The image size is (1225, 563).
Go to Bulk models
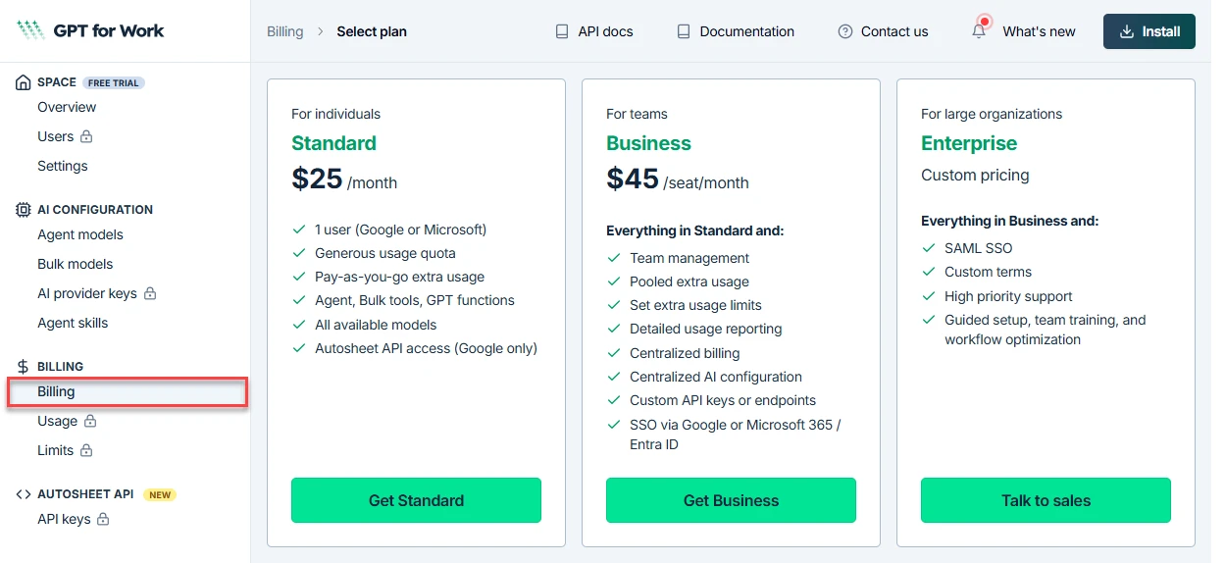(76, 264)
